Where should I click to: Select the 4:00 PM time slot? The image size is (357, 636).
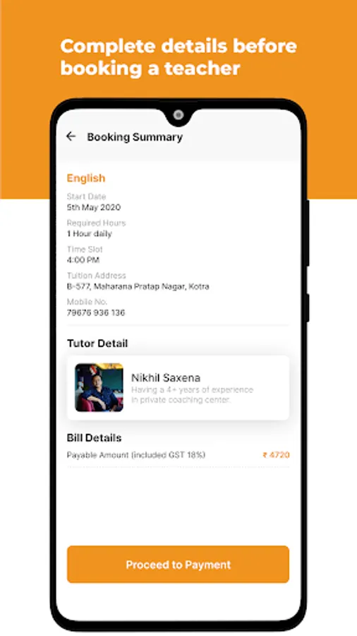[x=83, y=260]
